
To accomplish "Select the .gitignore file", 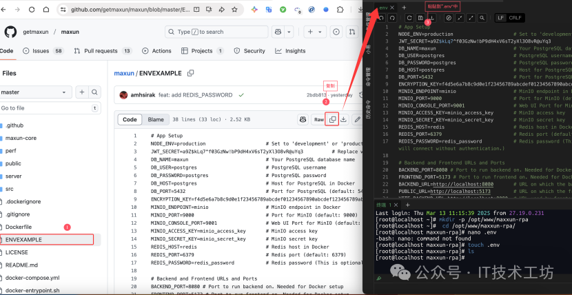I will tap(18, 214).
